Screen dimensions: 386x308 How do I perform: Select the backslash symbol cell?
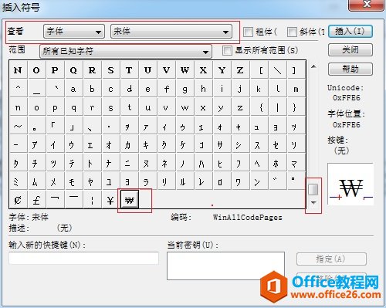pos(278,70)
